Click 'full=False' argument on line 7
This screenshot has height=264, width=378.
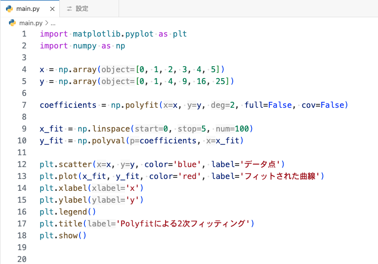(268, 105)
